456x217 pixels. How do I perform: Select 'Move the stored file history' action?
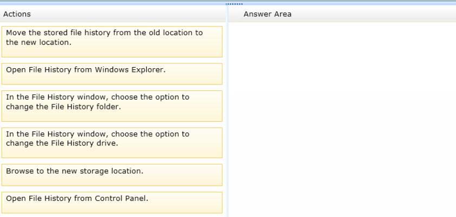point(112,42)
